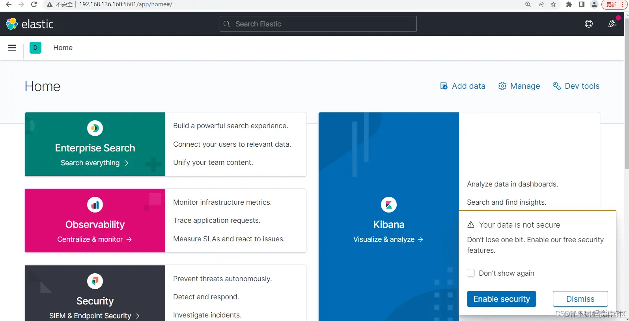The image size is (629, 321).
Task: Reload the page in browser
Action: tap(34, 4)
